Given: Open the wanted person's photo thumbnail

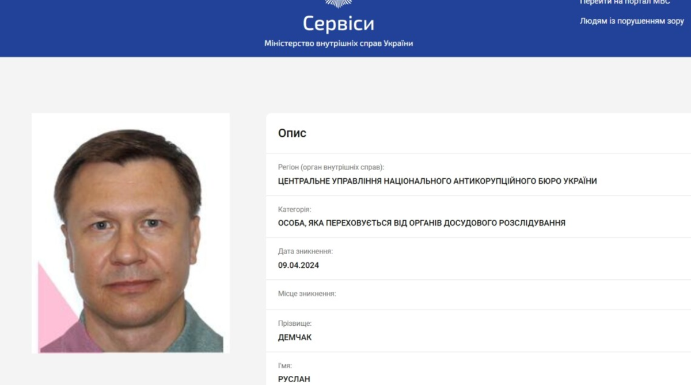Looking at the screenshot, I should 131,233.
